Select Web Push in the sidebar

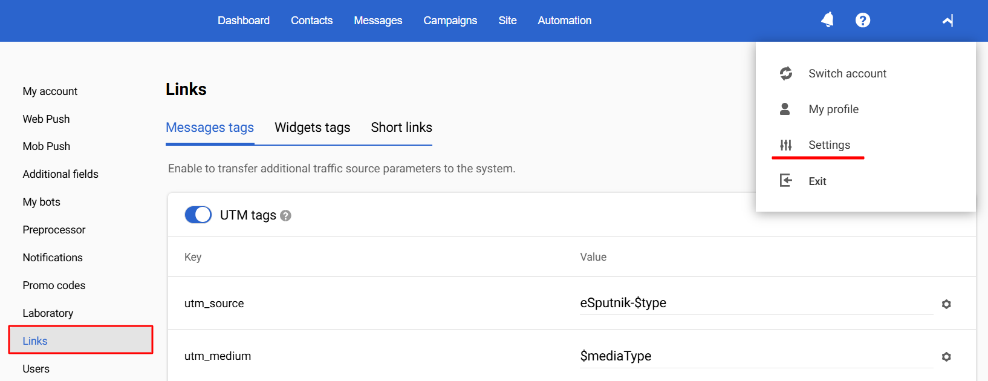tap(46, 119)
